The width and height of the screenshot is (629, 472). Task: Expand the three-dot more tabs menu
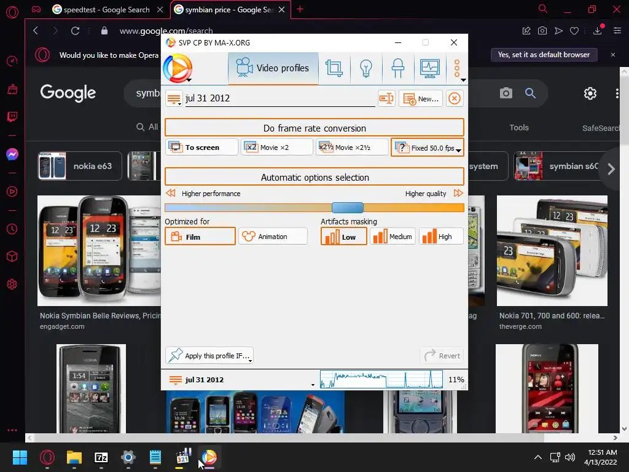click(x=457, y=69)
